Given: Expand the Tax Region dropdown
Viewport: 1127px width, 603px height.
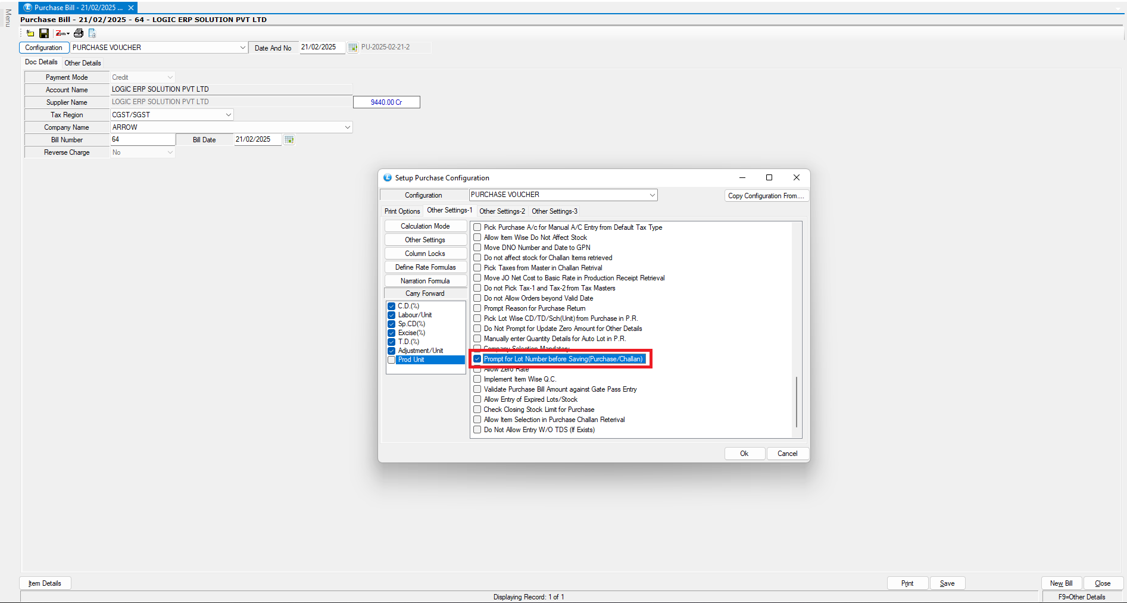Looking at the screenshot, I should tap(228, 115).
